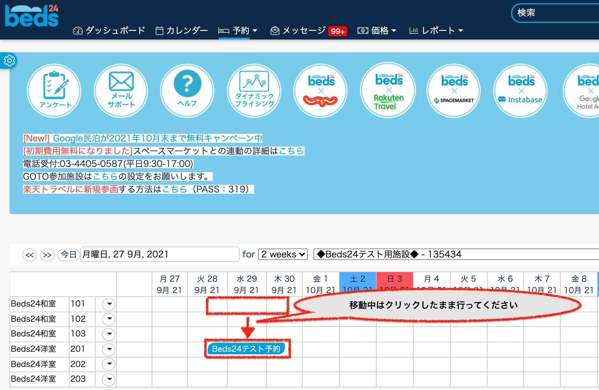Image resolution: width=599 pixels, height=390 pixels.
Task: Open the アンケート survey icon
Action: (x=54, y=91)
